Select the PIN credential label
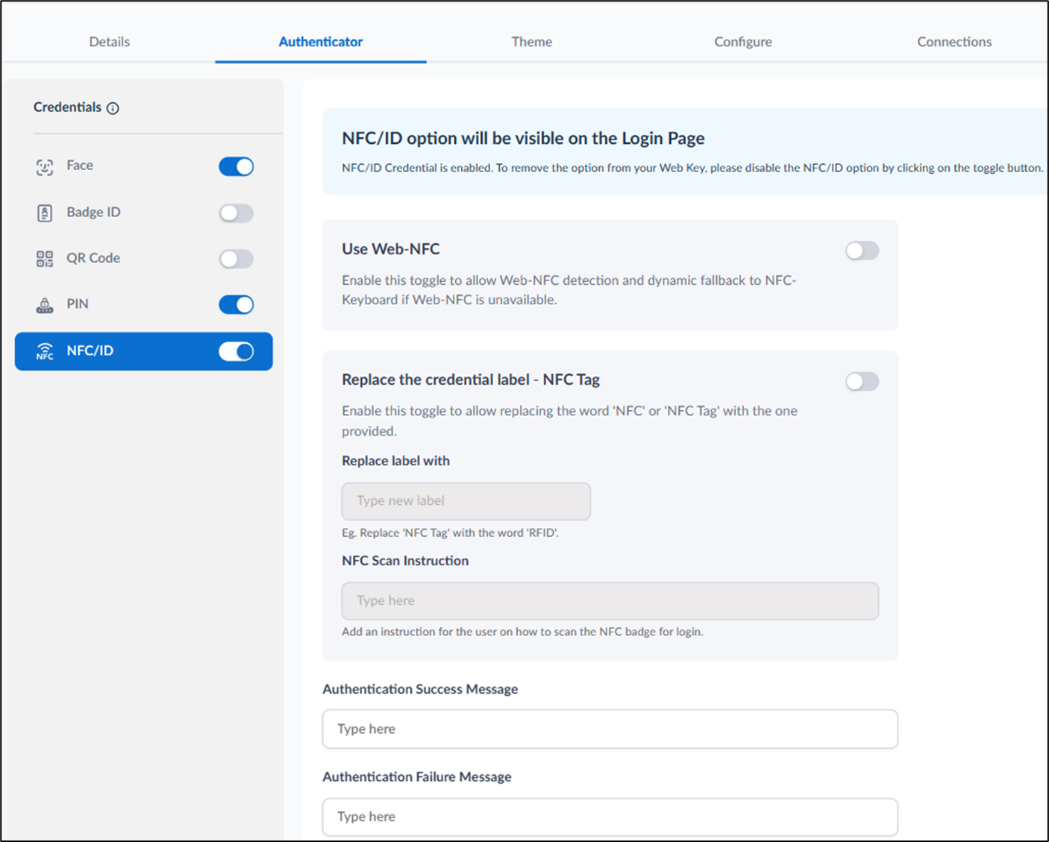This screenshot has width=1049, height=842. 78,304
